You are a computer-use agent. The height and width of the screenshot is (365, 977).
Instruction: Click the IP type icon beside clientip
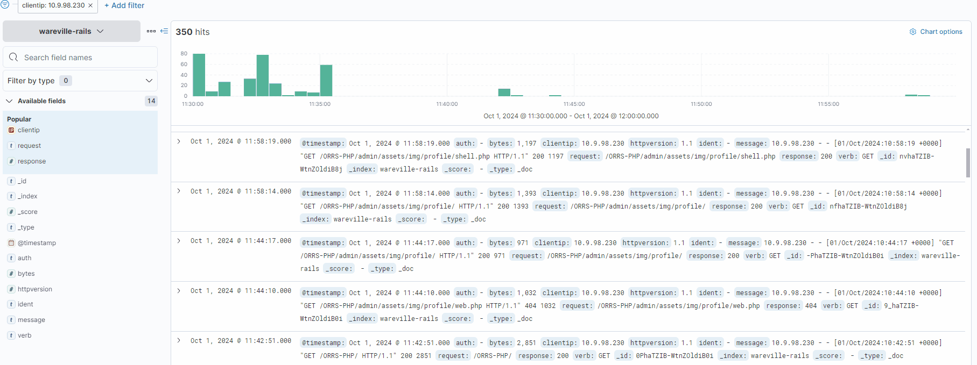click(x=11, y=130)
